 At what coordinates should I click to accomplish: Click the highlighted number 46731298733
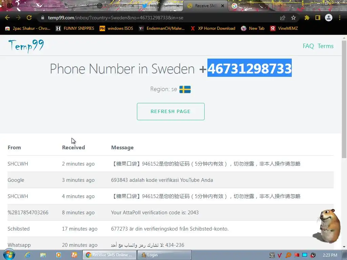pos(249,68)
